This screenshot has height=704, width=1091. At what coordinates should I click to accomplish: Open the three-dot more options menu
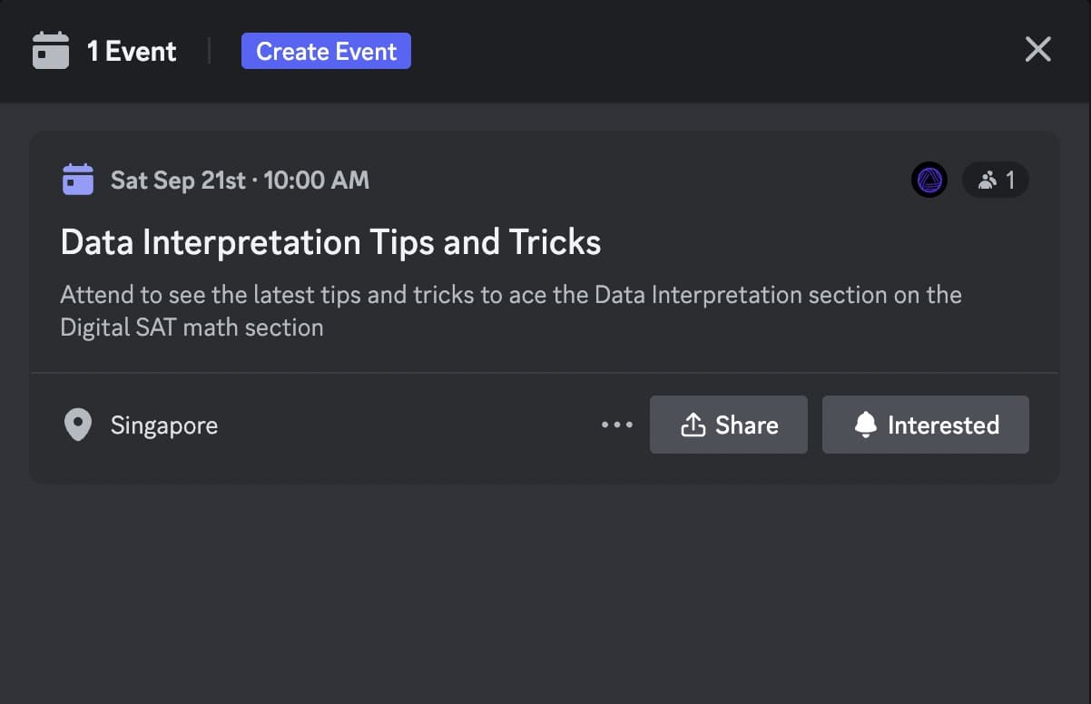click(x=617, y=425)
